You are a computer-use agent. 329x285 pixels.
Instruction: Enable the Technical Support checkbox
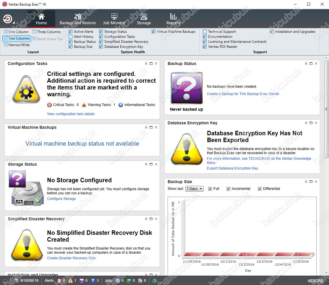tap(205, 32)
